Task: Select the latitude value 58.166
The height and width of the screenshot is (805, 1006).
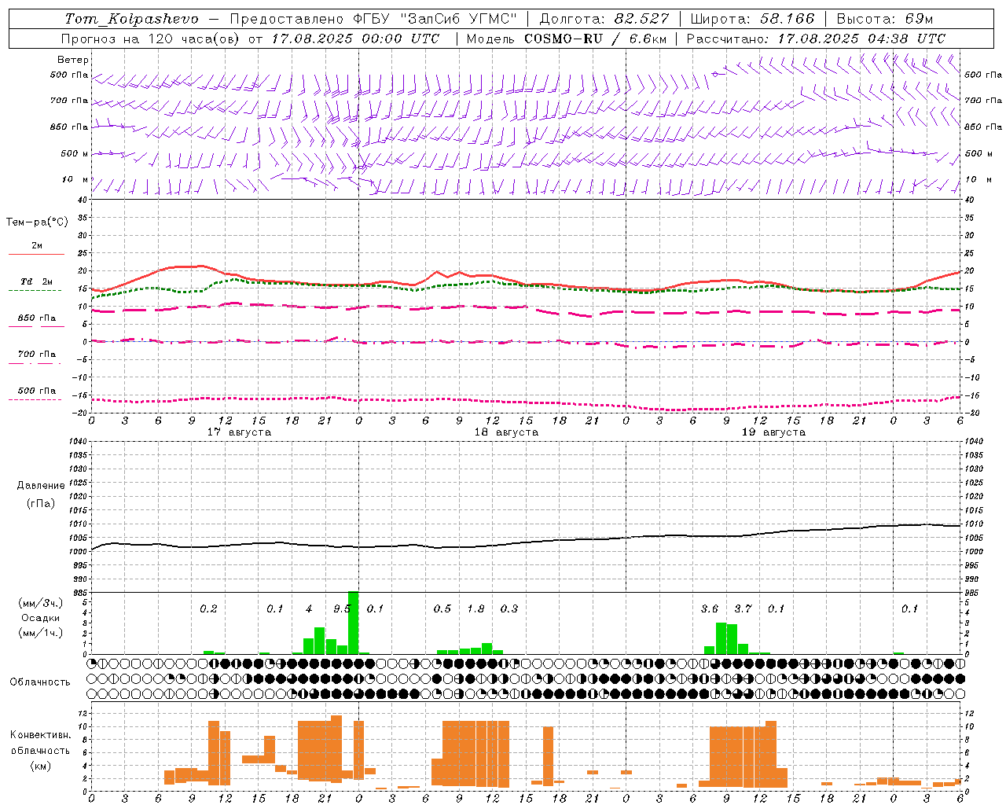Action: (x=787, y=19)
